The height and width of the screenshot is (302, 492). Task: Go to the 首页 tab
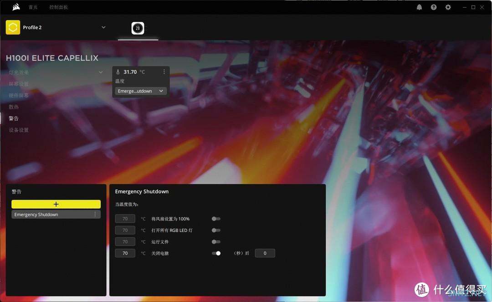[x=33, y=7]
